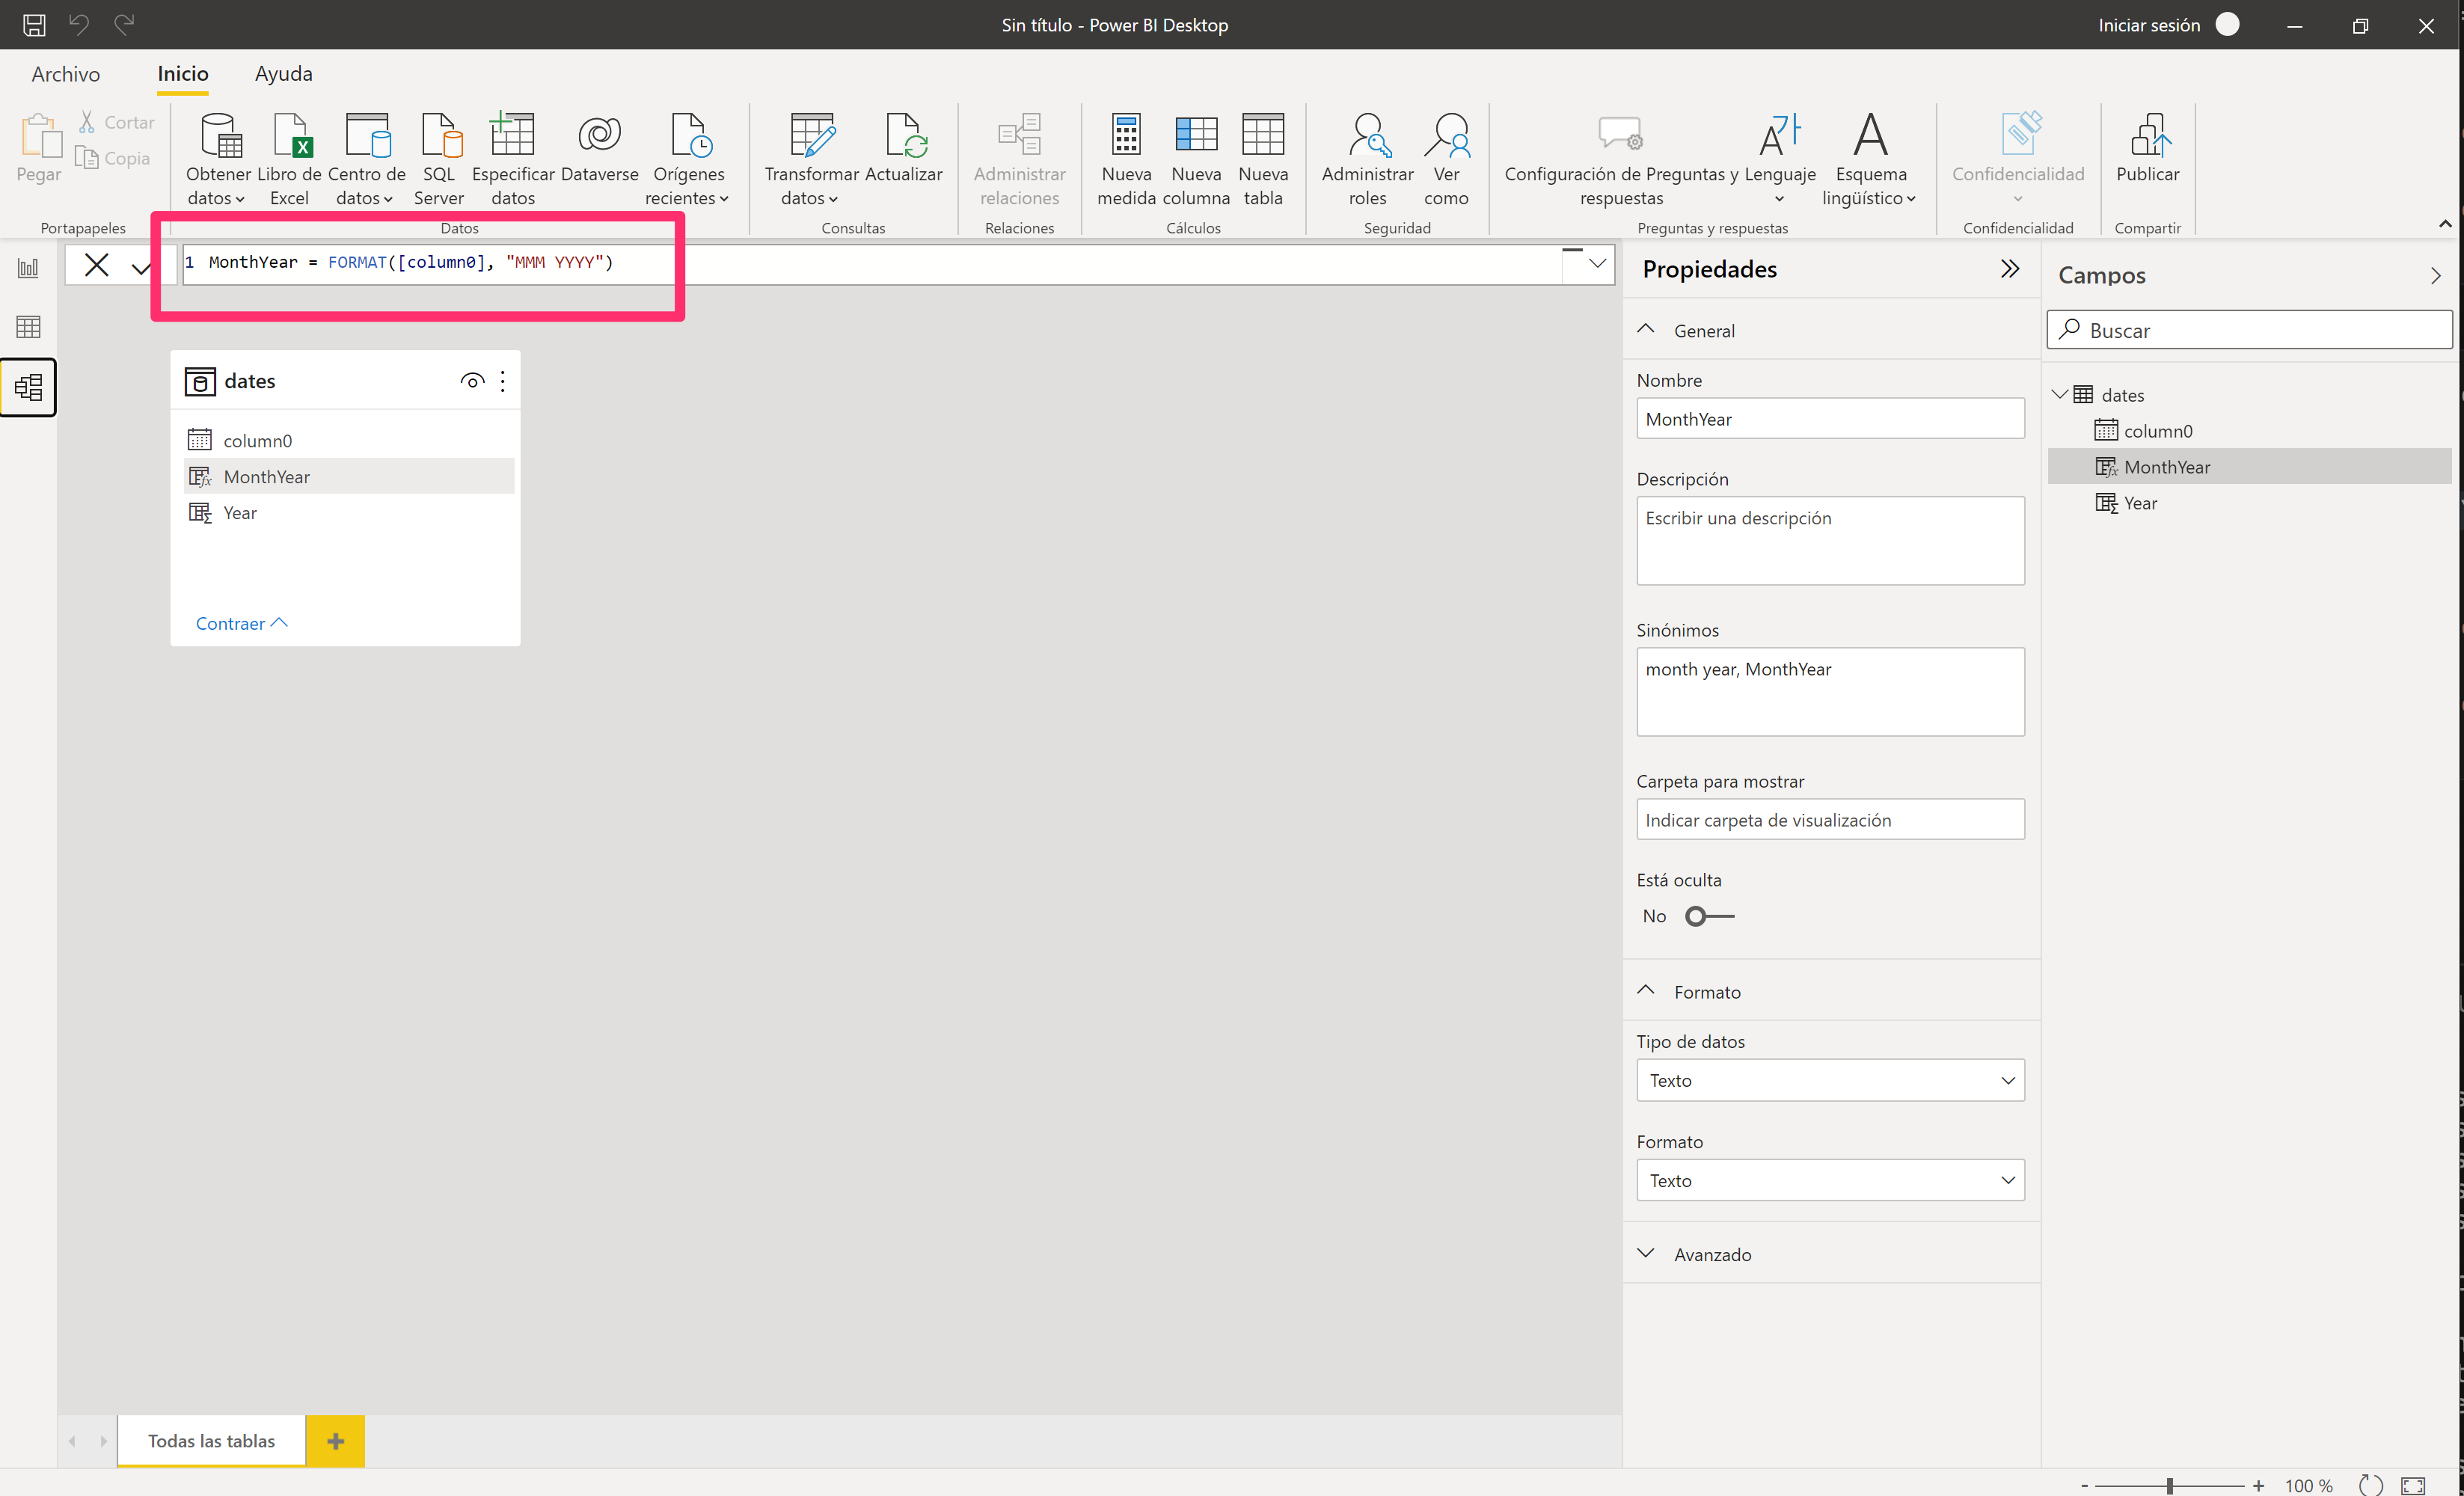Screen dimensions: 2464x1496
Task: Click Especificar datos
Action: 513,159
